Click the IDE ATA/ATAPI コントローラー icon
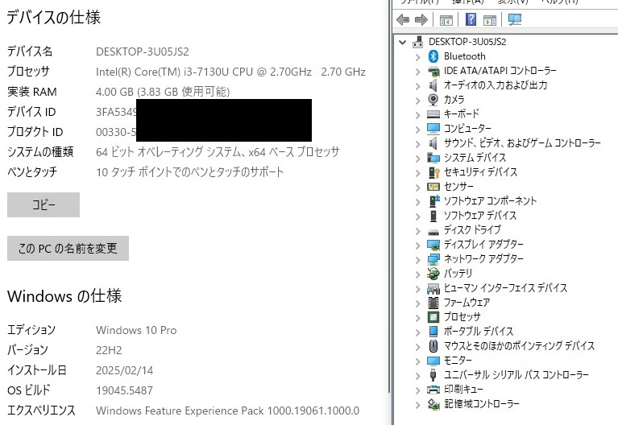This screenshot has width=618, height=425. pos(433,71)
